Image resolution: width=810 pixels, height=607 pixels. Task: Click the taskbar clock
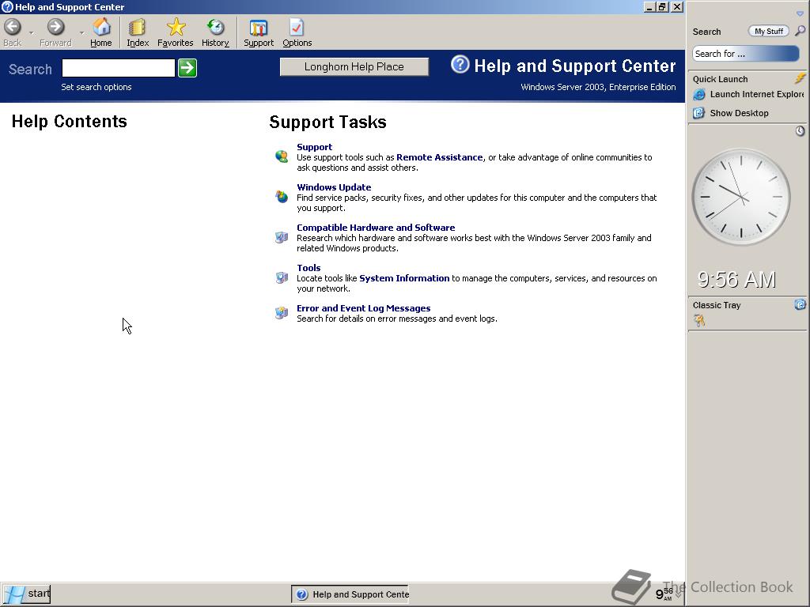664,594
